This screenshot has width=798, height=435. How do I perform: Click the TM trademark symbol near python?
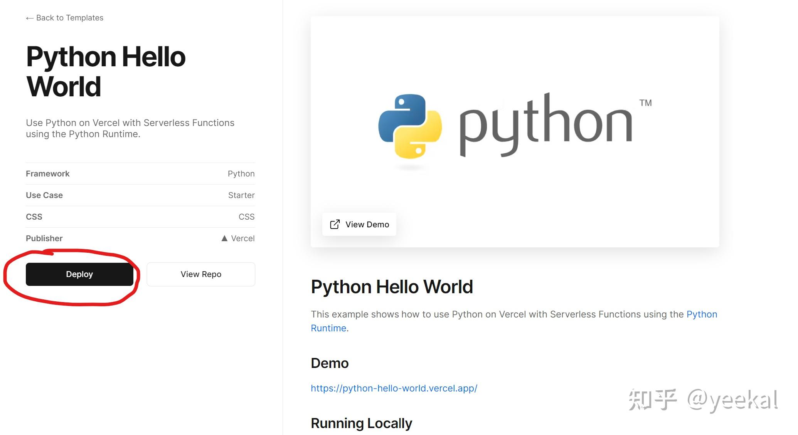pos(645,103)
